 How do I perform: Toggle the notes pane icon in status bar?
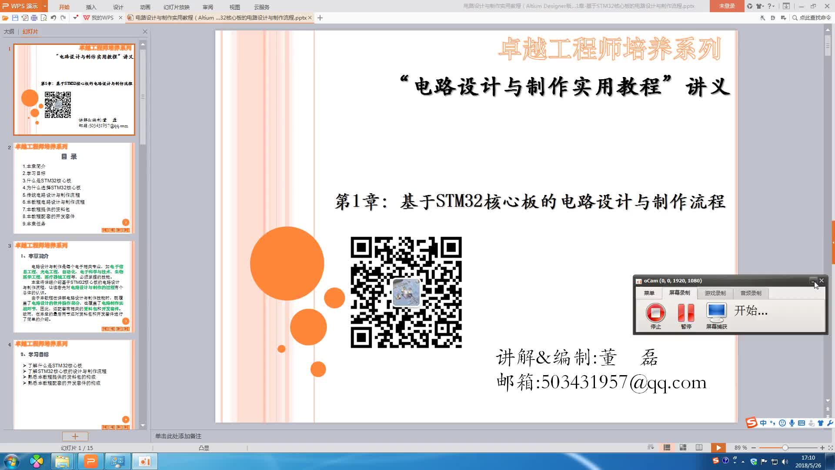(651, 447)
